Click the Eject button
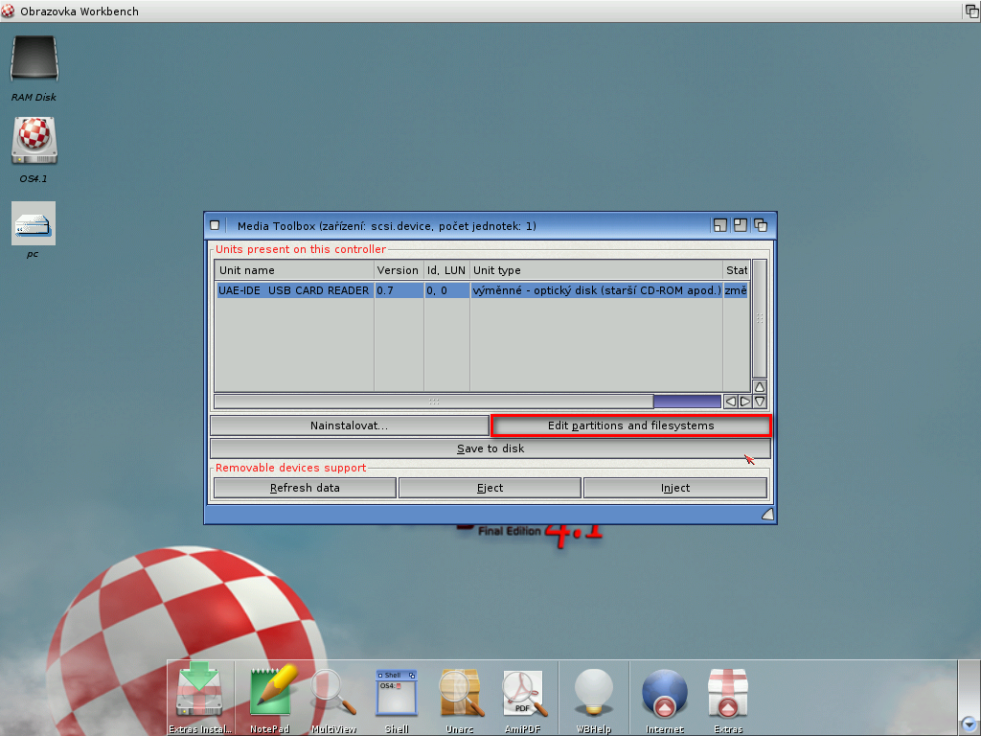 point(490,488)
